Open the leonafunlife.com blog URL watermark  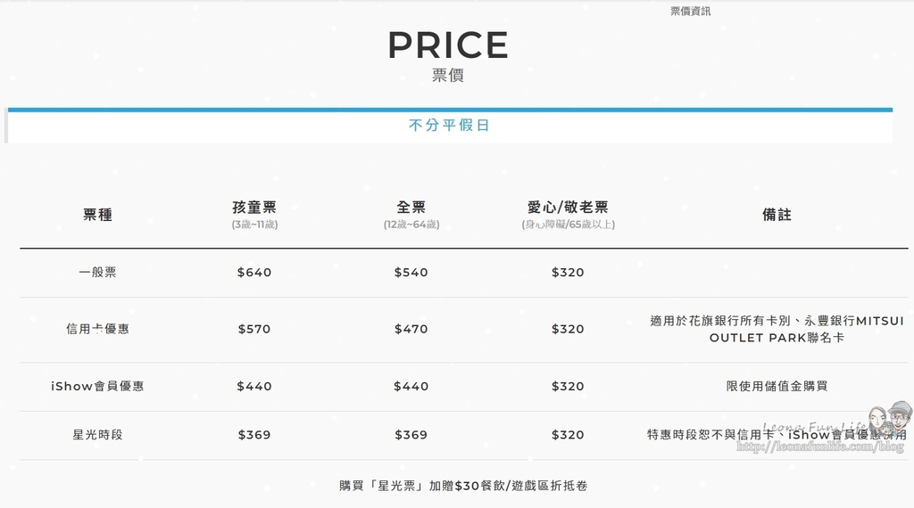[x=820, y=447]
